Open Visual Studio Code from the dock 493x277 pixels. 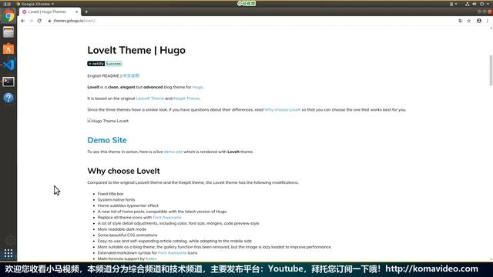coord(8,65)
